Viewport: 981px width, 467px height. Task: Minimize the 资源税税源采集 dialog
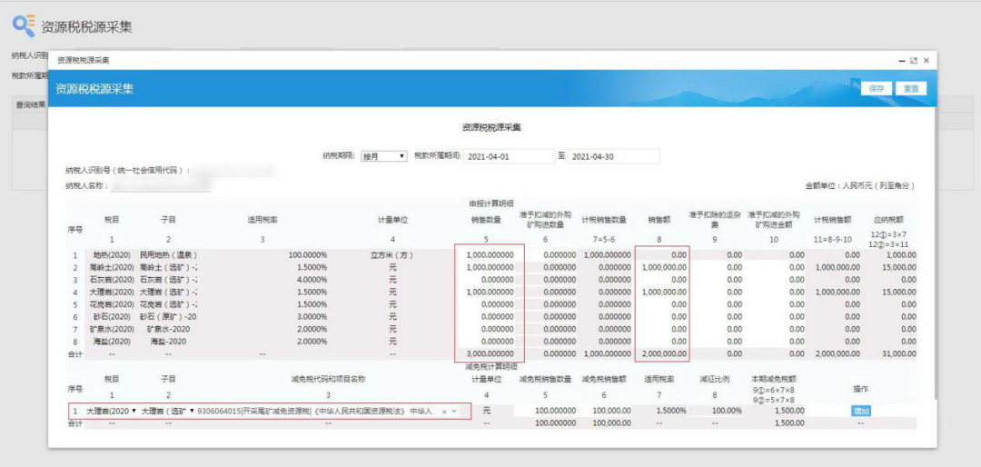(902, 61)
